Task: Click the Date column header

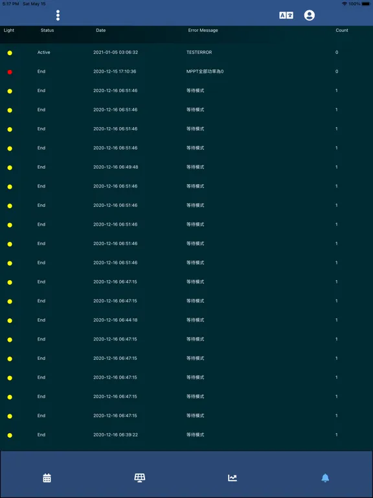Action: pos(101,30)
